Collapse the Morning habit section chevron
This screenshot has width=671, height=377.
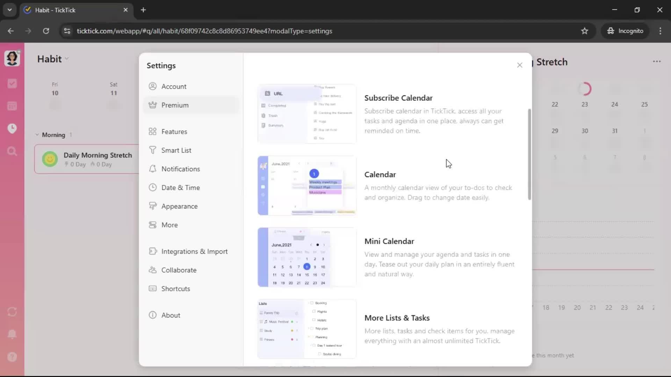pos(37,135)
